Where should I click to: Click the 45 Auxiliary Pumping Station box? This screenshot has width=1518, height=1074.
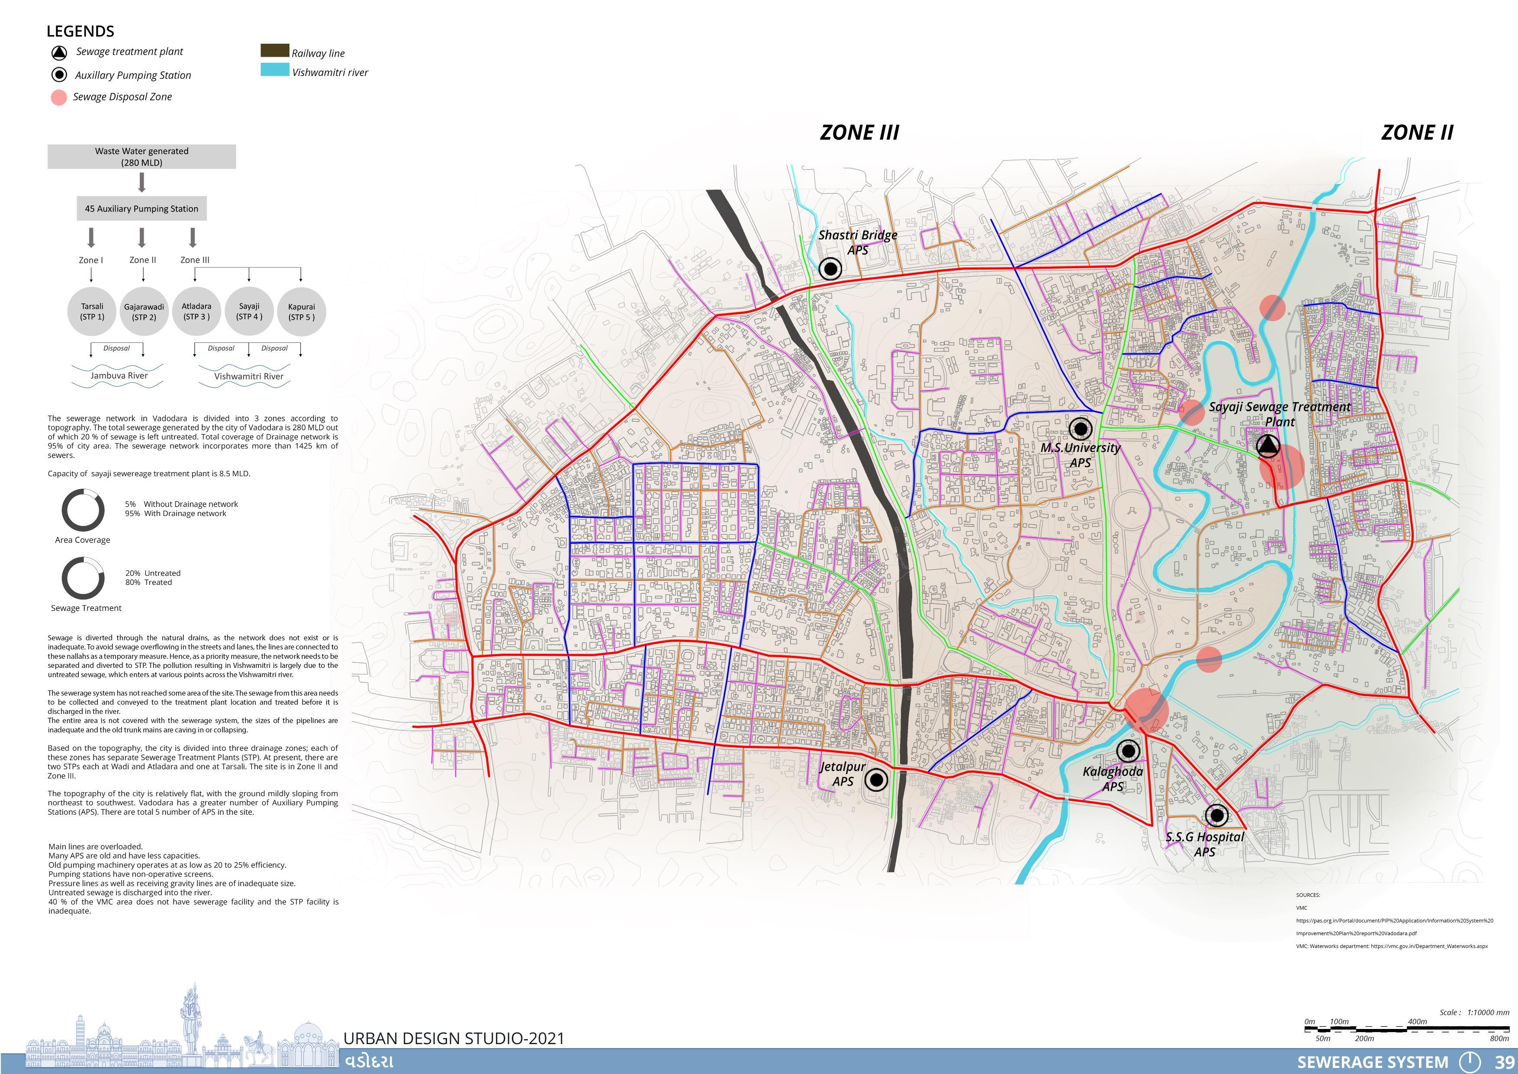[x=142, y=208]
